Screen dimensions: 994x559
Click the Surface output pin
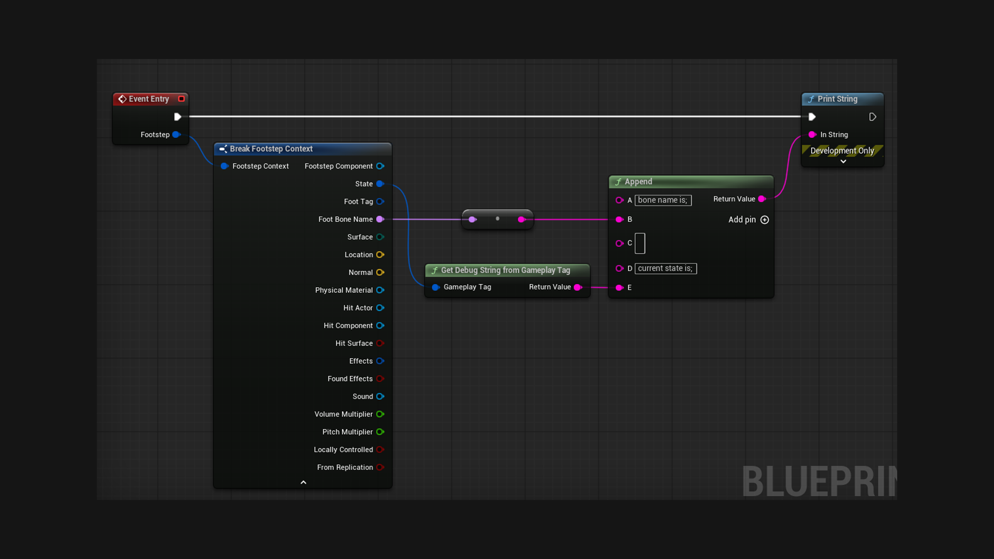tap(380, 237)
